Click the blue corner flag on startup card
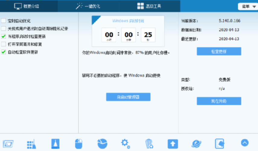 tap(95, 19)
